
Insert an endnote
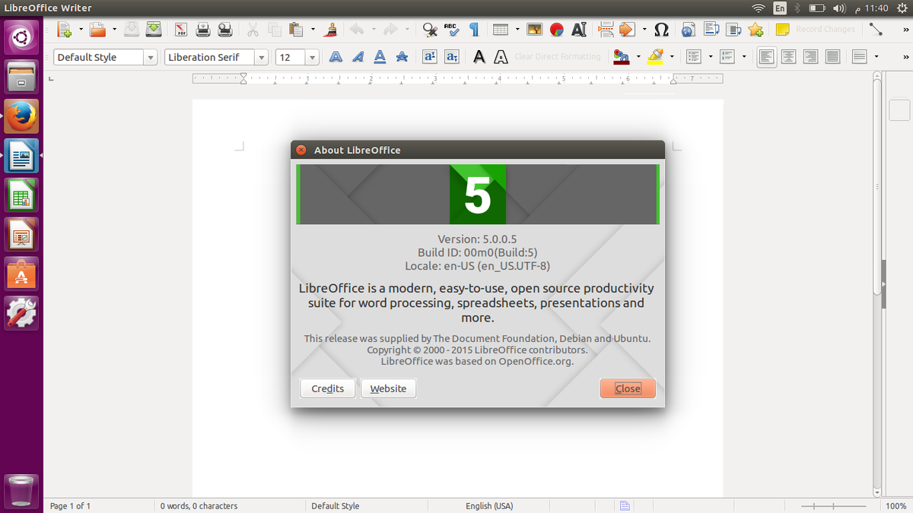[733, 30]
